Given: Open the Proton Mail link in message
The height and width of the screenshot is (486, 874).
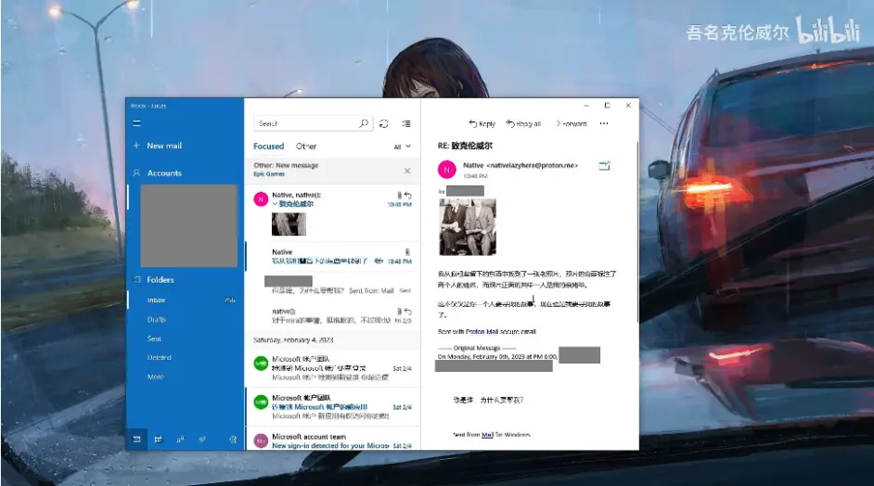Looking at the screenshot, I should [x=487, y=331].
